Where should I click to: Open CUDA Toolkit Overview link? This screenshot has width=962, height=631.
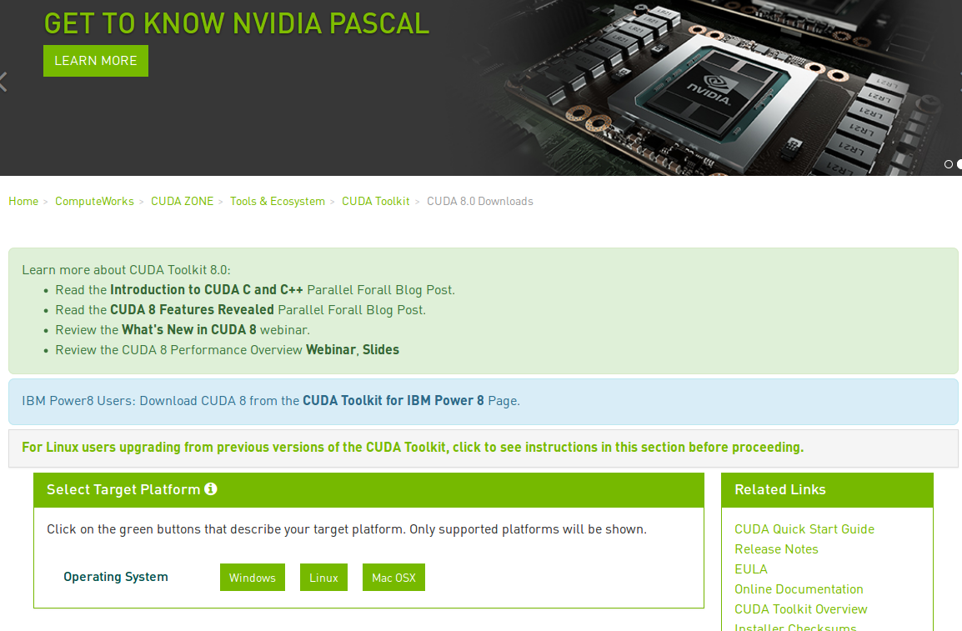800,609
